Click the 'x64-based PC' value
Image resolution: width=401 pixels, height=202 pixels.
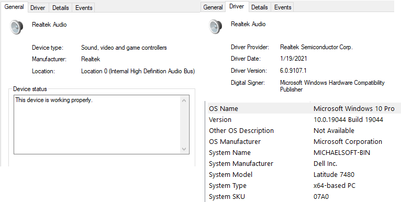click(335, 185)
